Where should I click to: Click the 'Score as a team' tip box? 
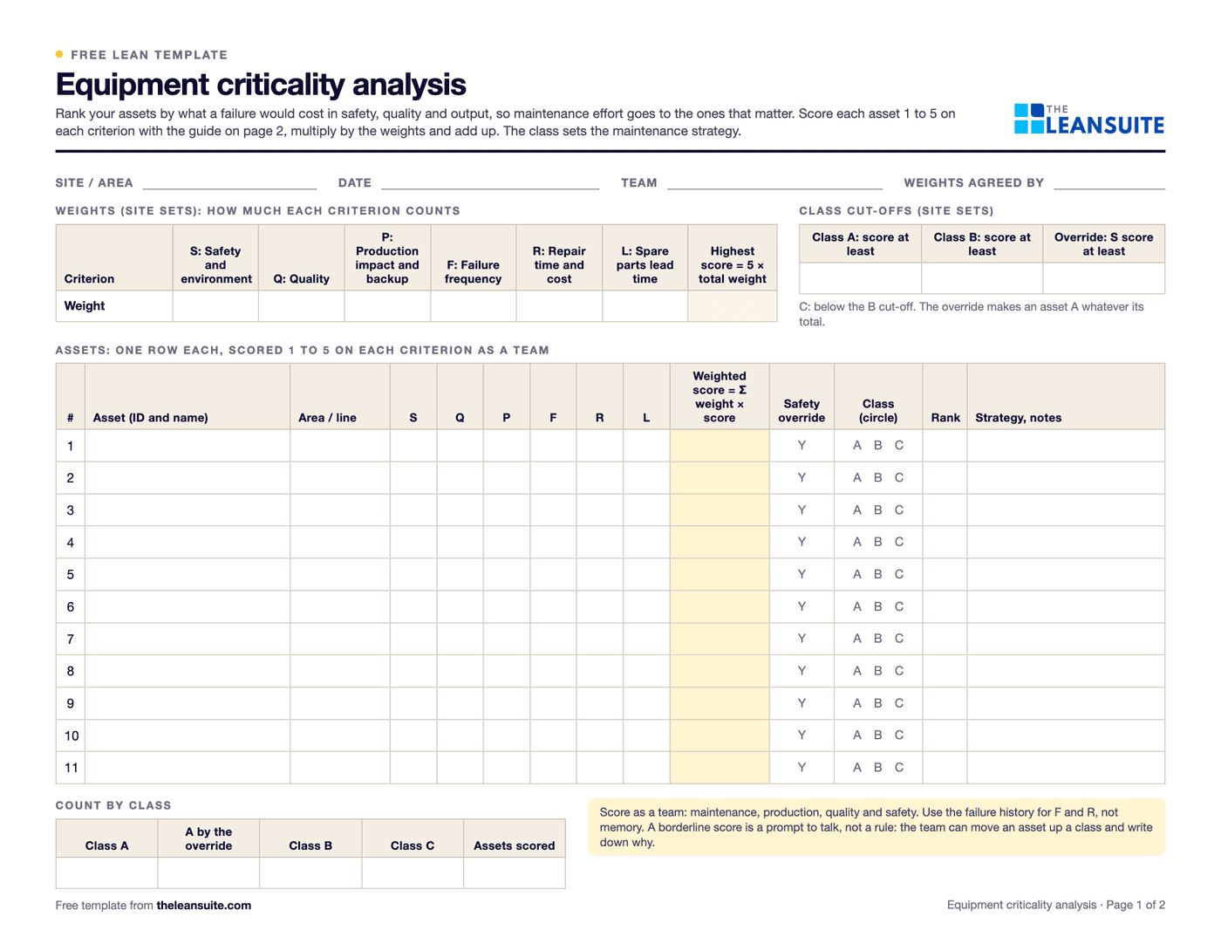pyautogui.click(x=877, y=827)
